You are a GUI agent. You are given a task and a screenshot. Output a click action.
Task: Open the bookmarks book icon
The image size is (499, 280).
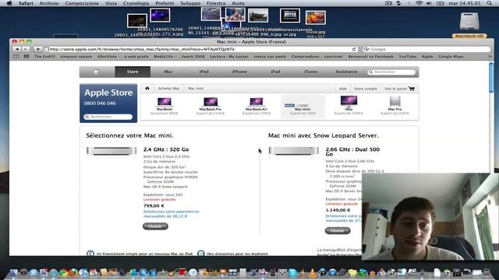tap(16, 57)
